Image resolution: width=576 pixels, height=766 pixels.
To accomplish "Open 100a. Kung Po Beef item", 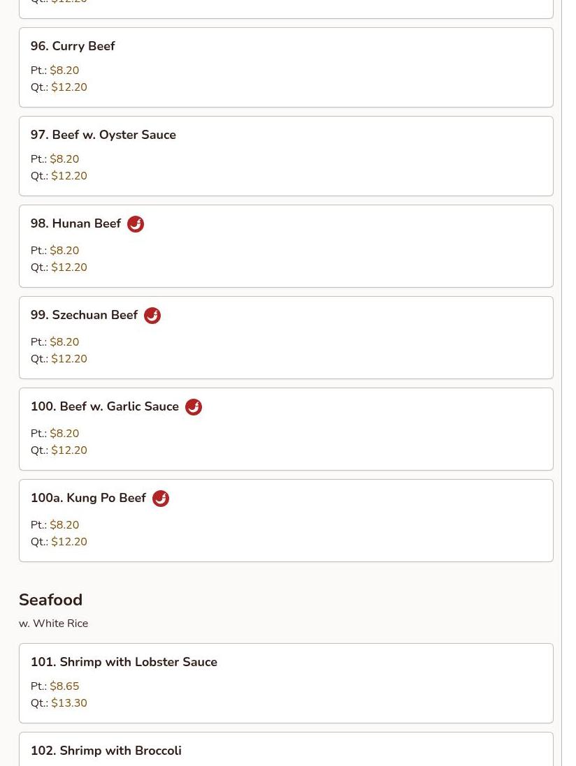I will (x=89, y=498).
